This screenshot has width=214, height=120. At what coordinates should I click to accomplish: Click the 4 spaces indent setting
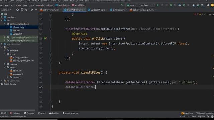coord(201,117)
